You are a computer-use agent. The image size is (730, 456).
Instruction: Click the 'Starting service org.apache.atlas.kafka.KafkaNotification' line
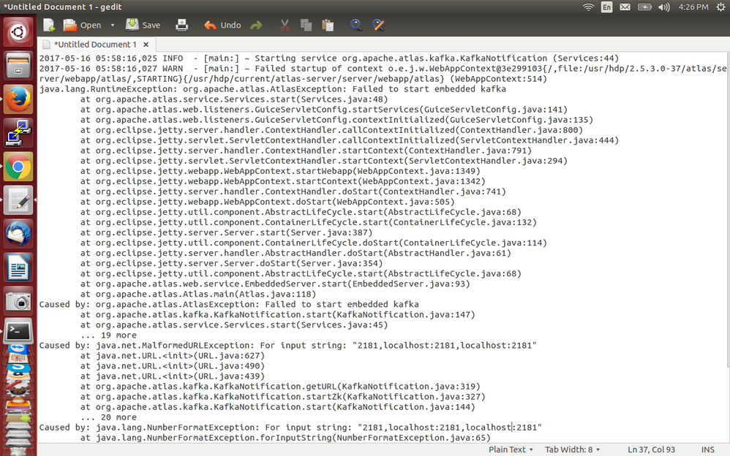pos(328,58)
